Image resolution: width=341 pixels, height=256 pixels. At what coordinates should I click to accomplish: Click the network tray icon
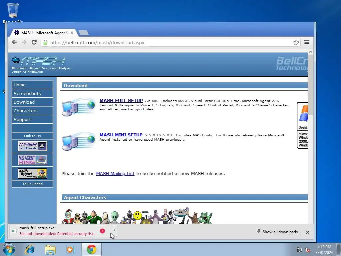point(299,250)
